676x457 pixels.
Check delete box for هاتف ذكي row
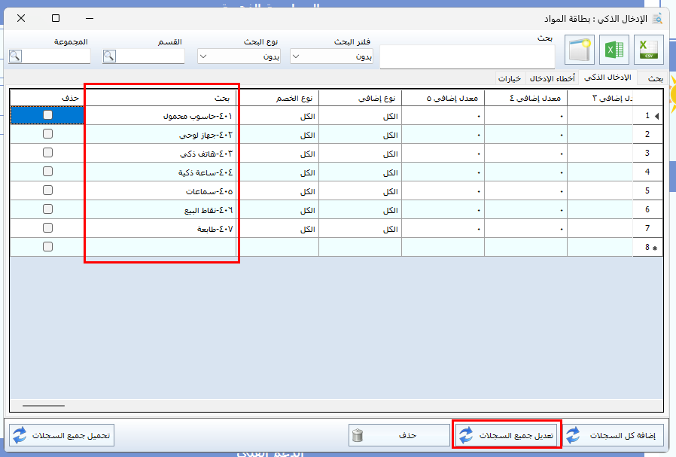47,153
